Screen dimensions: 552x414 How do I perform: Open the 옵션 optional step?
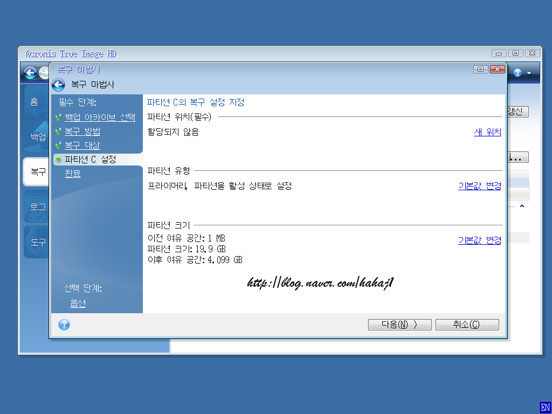78,303
